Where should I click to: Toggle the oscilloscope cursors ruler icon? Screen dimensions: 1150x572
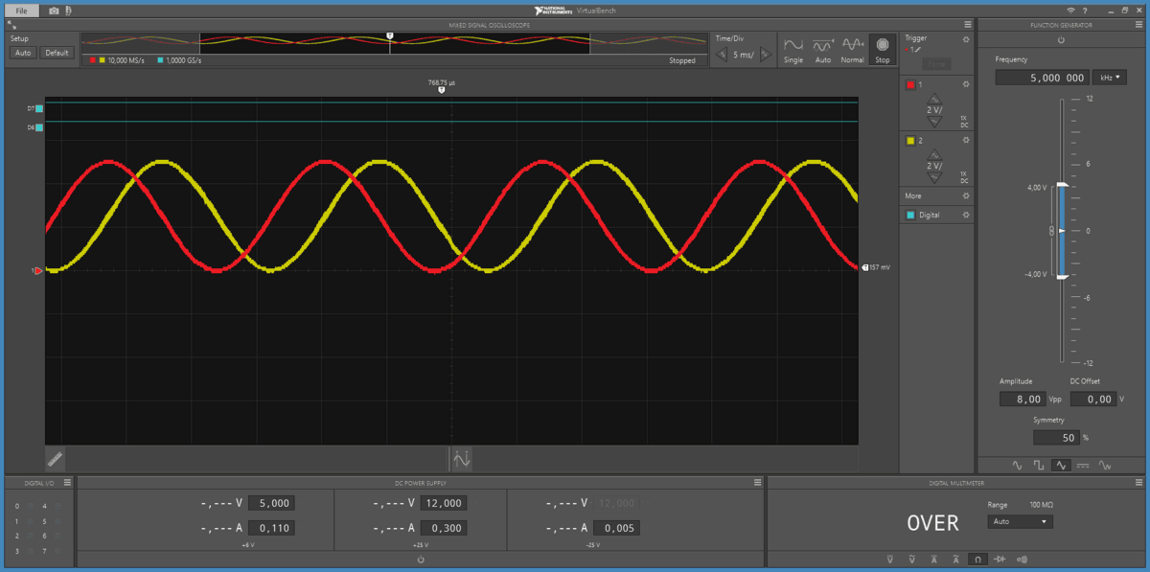(56, 459)
